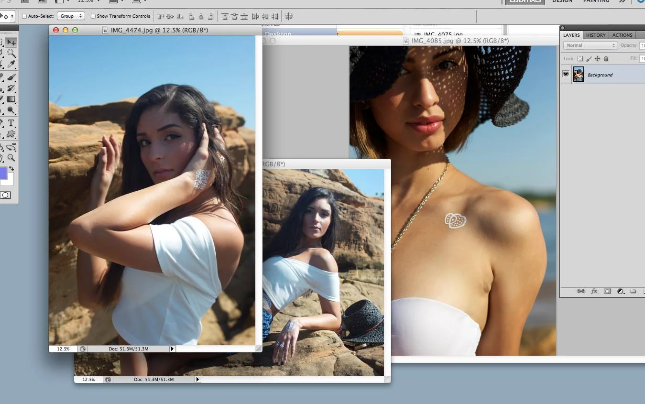Viewport: 645px width, 404px height.
Task: Click zoom field 12.5% in IMG_4474 window
Action: click(63, 349)
